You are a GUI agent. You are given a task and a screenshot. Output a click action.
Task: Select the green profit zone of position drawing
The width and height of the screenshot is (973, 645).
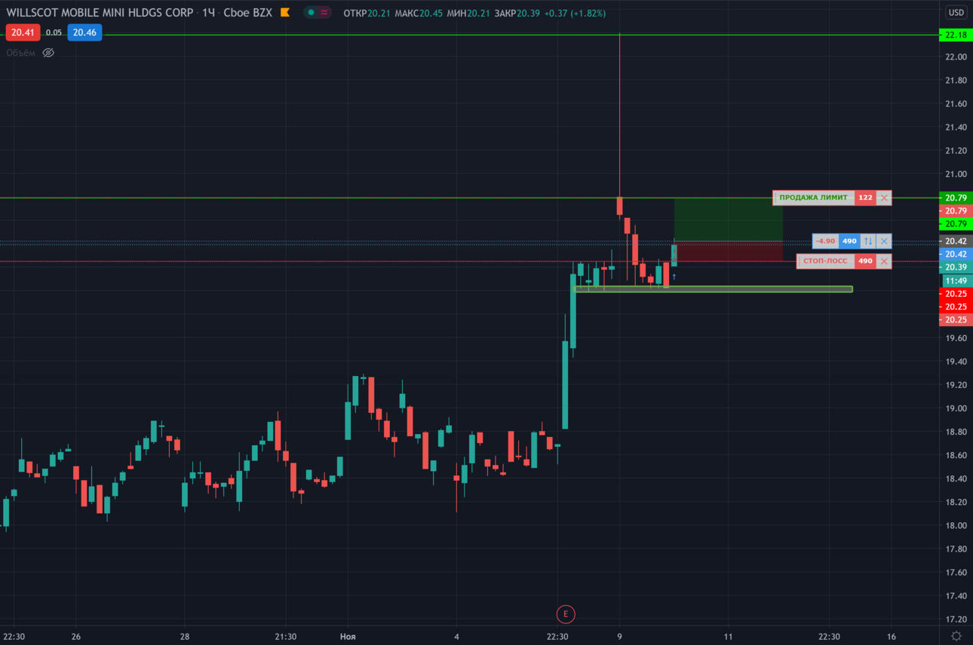(728, 219)
